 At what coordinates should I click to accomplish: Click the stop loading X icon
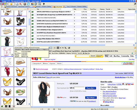pyautogui.click(x=25, y=4)
